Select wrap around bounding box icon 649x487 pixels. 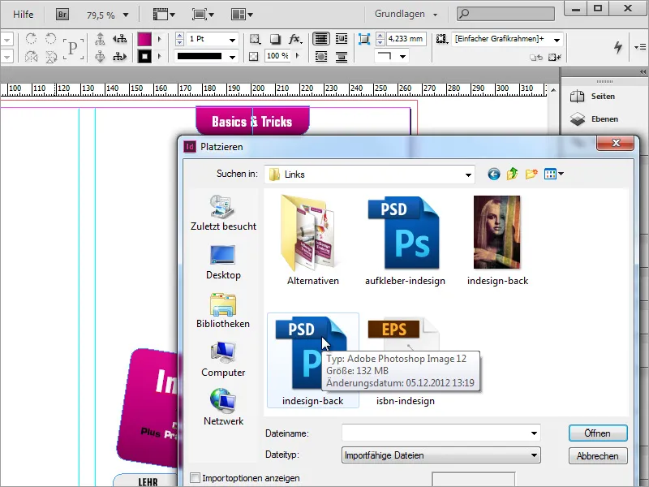[342, 39]
